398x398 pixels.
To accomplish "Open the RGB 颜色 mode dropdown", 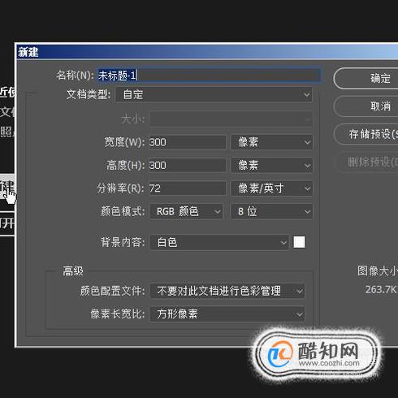I will (x=186, y=211).
